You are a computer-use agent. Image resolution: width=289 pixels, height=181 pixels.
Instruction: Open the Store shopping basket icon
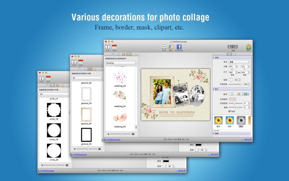(x=249, y=47)
